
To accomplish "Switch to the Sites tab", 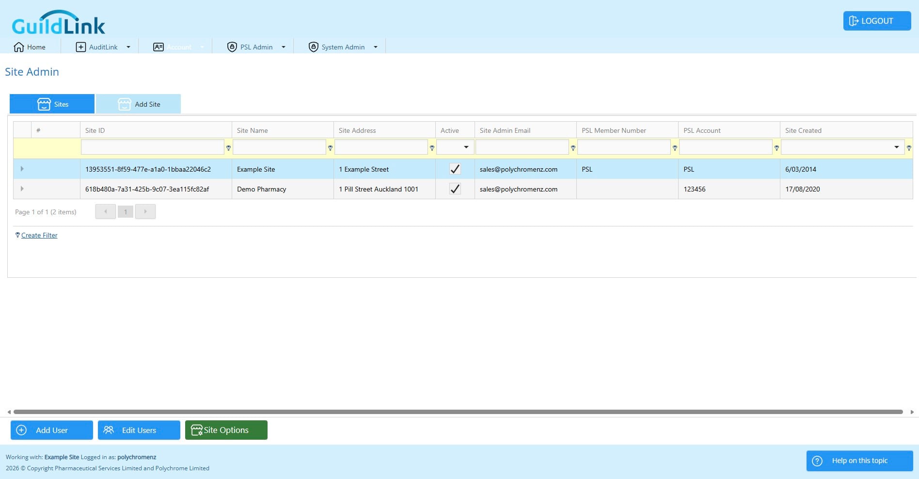I will 52,104.
